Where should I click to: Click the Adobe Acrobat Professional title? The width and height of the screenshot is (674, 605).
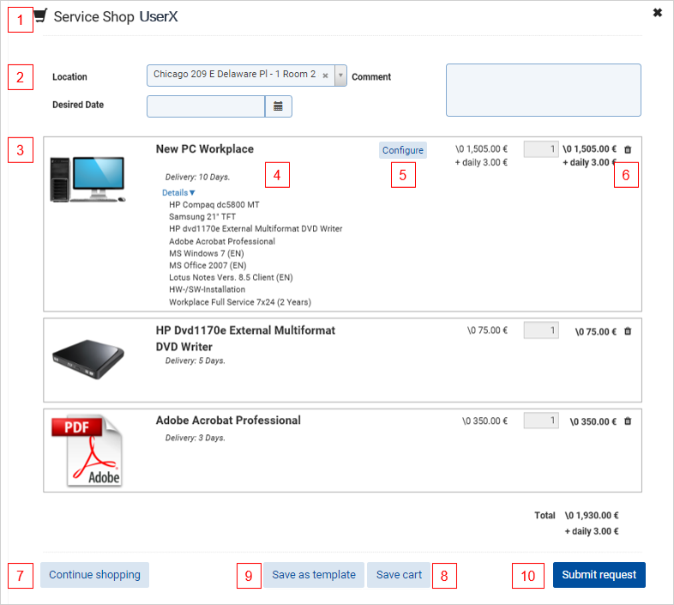(228, 420)
